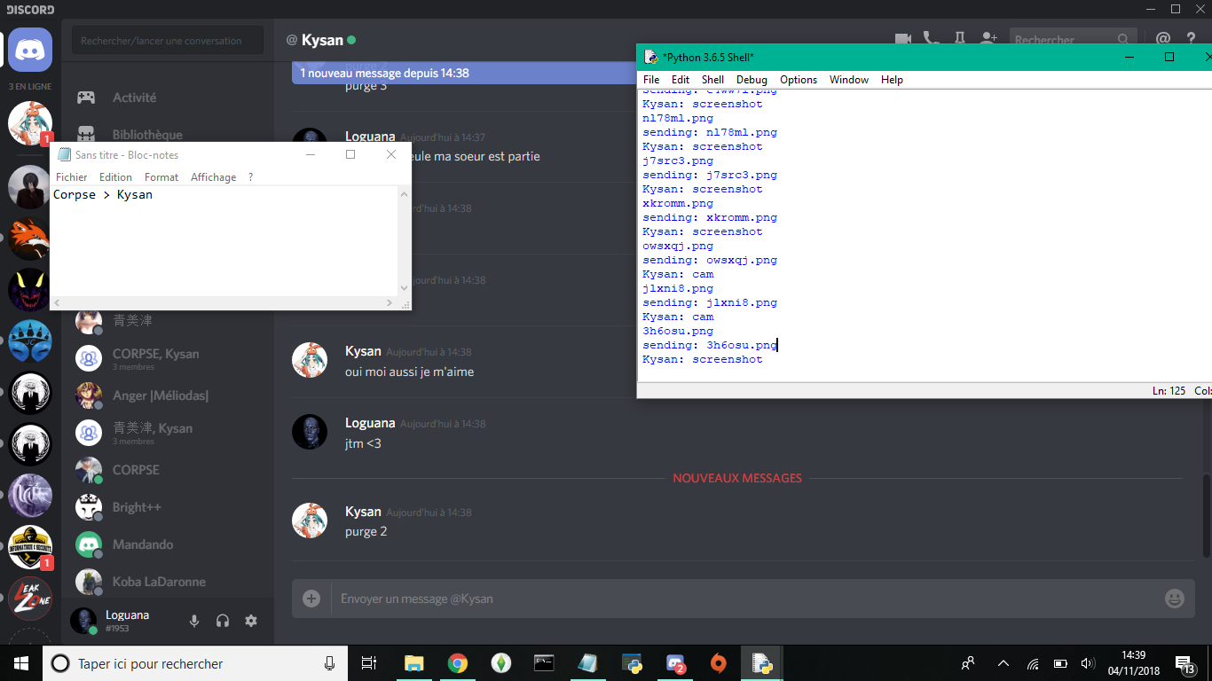
Task: Click Notepad scrollbar down arrow
Action: pyautogui.click(x=405, y=287)
